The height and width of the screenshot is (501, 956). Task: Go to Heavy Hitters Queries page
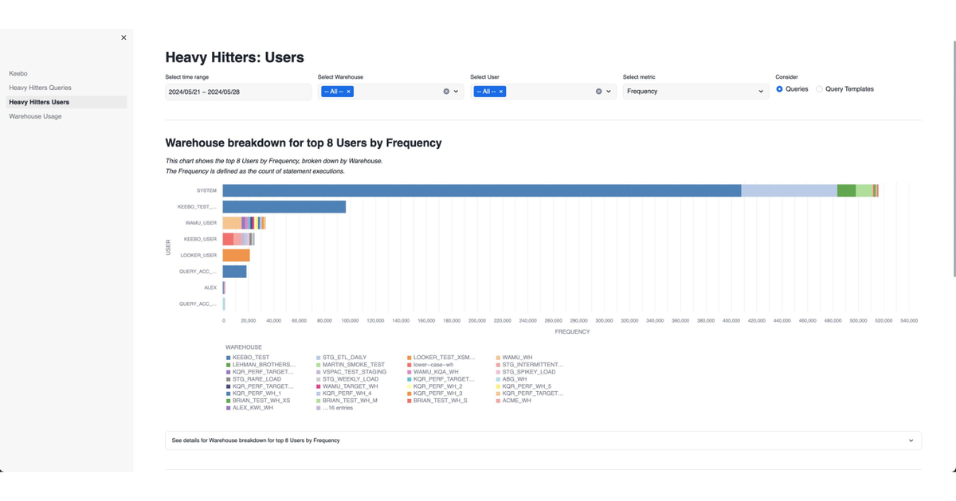pyautogui.click(x=40, y=88)
